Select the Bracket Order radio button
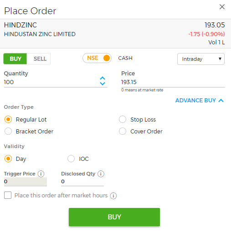The width and height of the screenshot is (231, 234). coord(8,131)
